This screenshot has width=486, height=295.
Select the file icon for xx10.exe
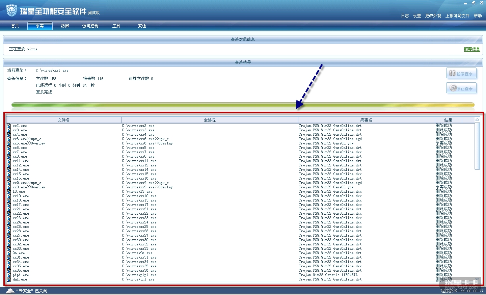coord(9,196)
